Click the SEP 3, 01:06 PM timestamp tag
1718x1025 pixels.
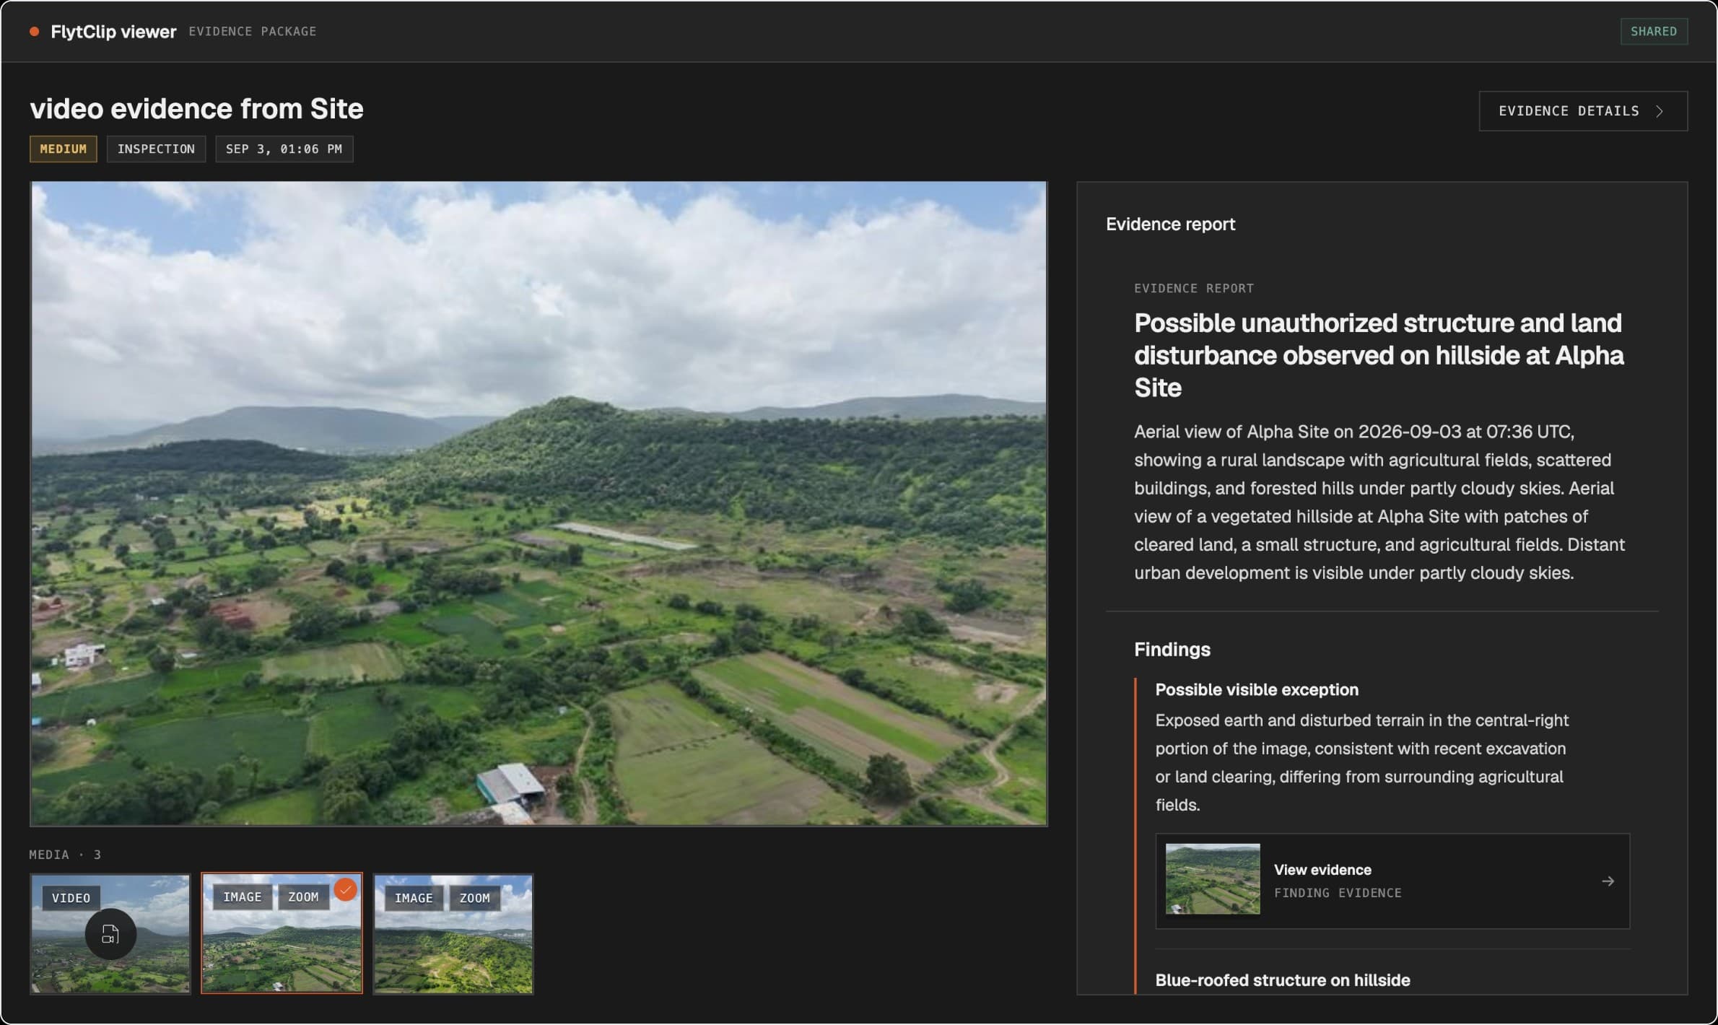[x=284, y=149]
